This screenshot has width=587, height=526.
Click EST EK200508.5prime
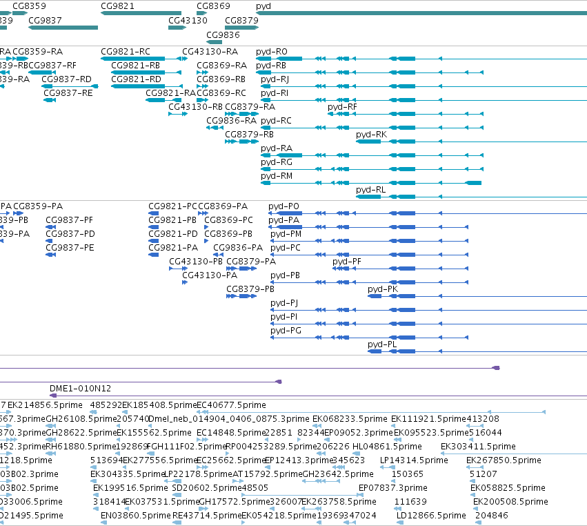[510, 502]
